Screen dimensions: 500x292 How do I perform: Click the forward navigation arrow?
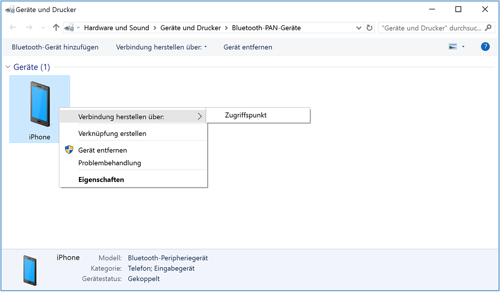coord(29,28)
